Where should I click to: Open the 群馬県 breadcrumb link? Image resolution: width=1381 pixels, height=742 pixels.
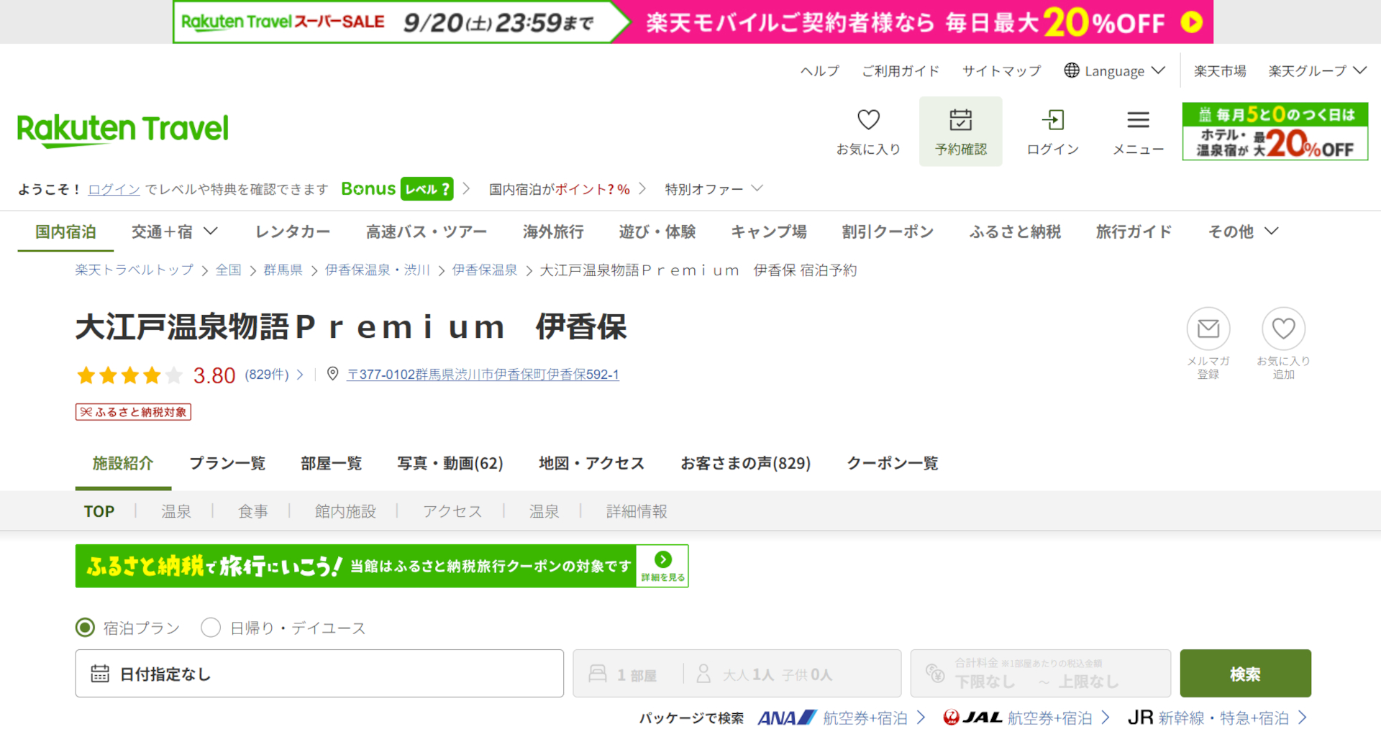(x=283, y=270)
